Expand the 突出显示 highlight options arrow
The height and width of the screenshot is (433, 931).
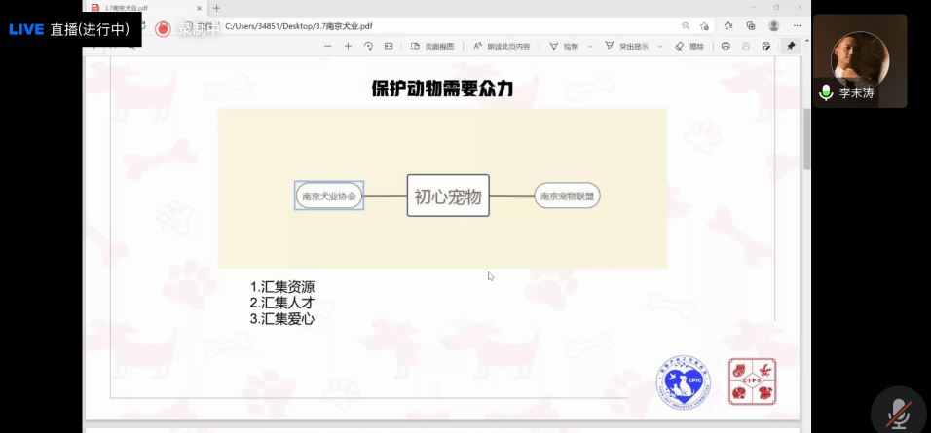(660, 47)
